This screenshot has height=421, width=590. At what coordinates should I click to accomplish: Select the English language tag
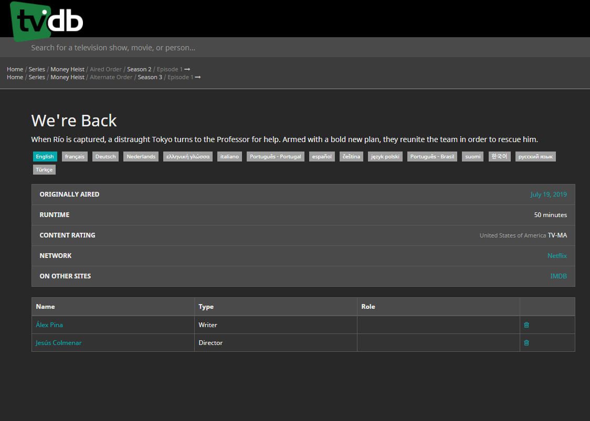(x=45, y=157)
